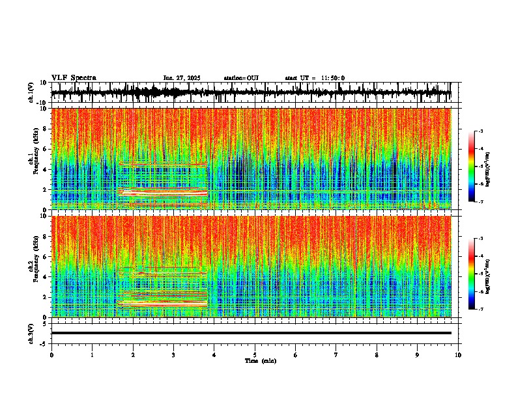Click the time axis tick label "7"
Screen dimensions: 516x398
point(336,355)
